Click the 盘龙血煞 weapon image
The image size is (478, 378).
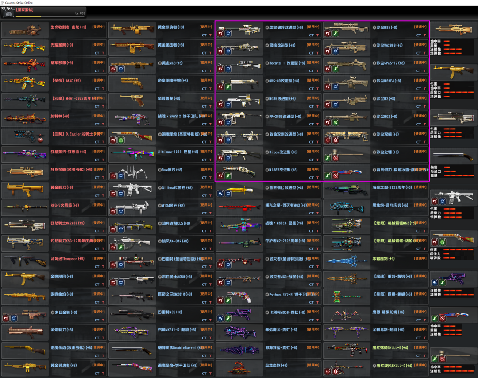239,368
